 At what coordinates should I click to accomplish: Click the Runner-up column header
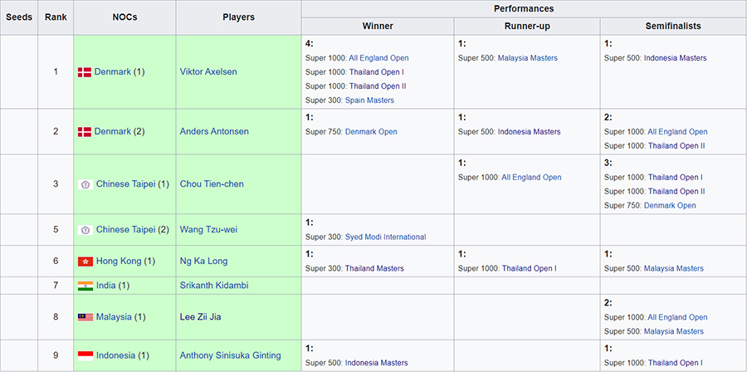527,27
